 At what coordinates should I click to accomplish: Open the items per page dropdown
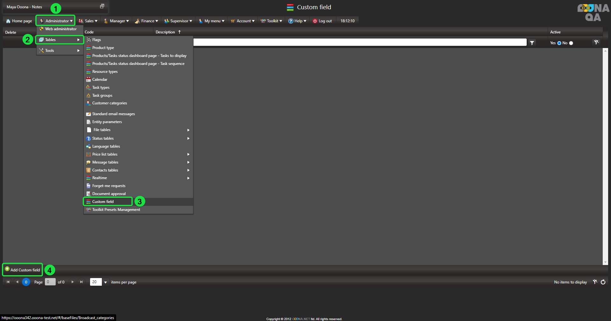click(105, 282)
